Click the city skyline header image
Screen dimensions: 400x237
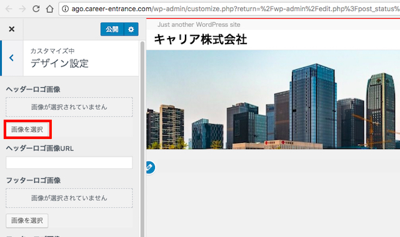(273, 100)
